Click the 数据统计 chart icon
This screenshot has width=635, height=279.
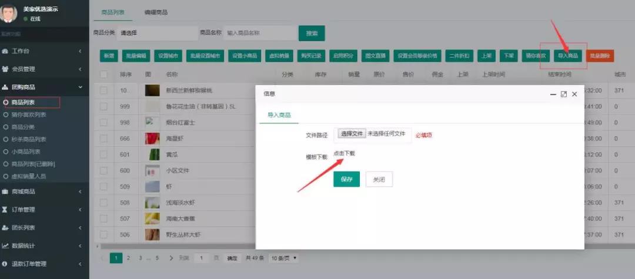tap(5, 246)
